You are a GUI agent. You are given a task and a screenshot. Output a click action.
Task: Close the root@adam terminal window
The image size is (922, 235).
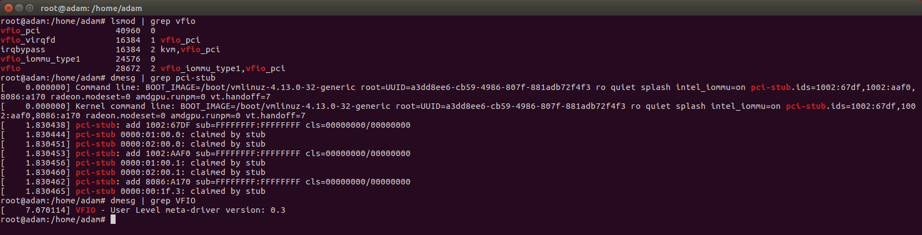pyautogui.click(x=8, y=8)
